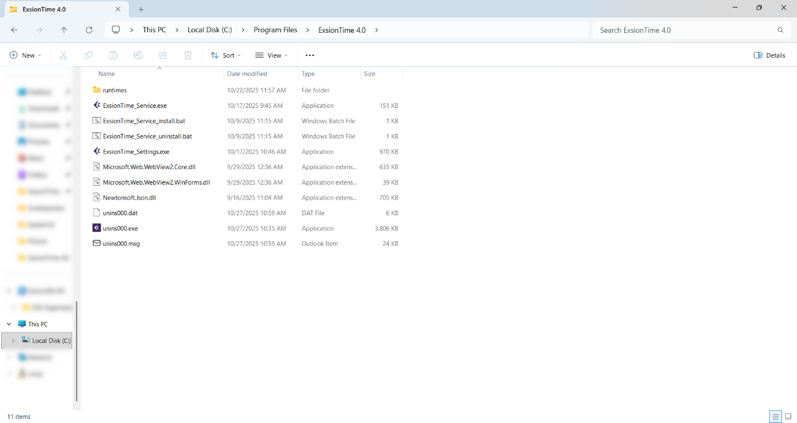Click the Cut scissors icon

[64, 55]
